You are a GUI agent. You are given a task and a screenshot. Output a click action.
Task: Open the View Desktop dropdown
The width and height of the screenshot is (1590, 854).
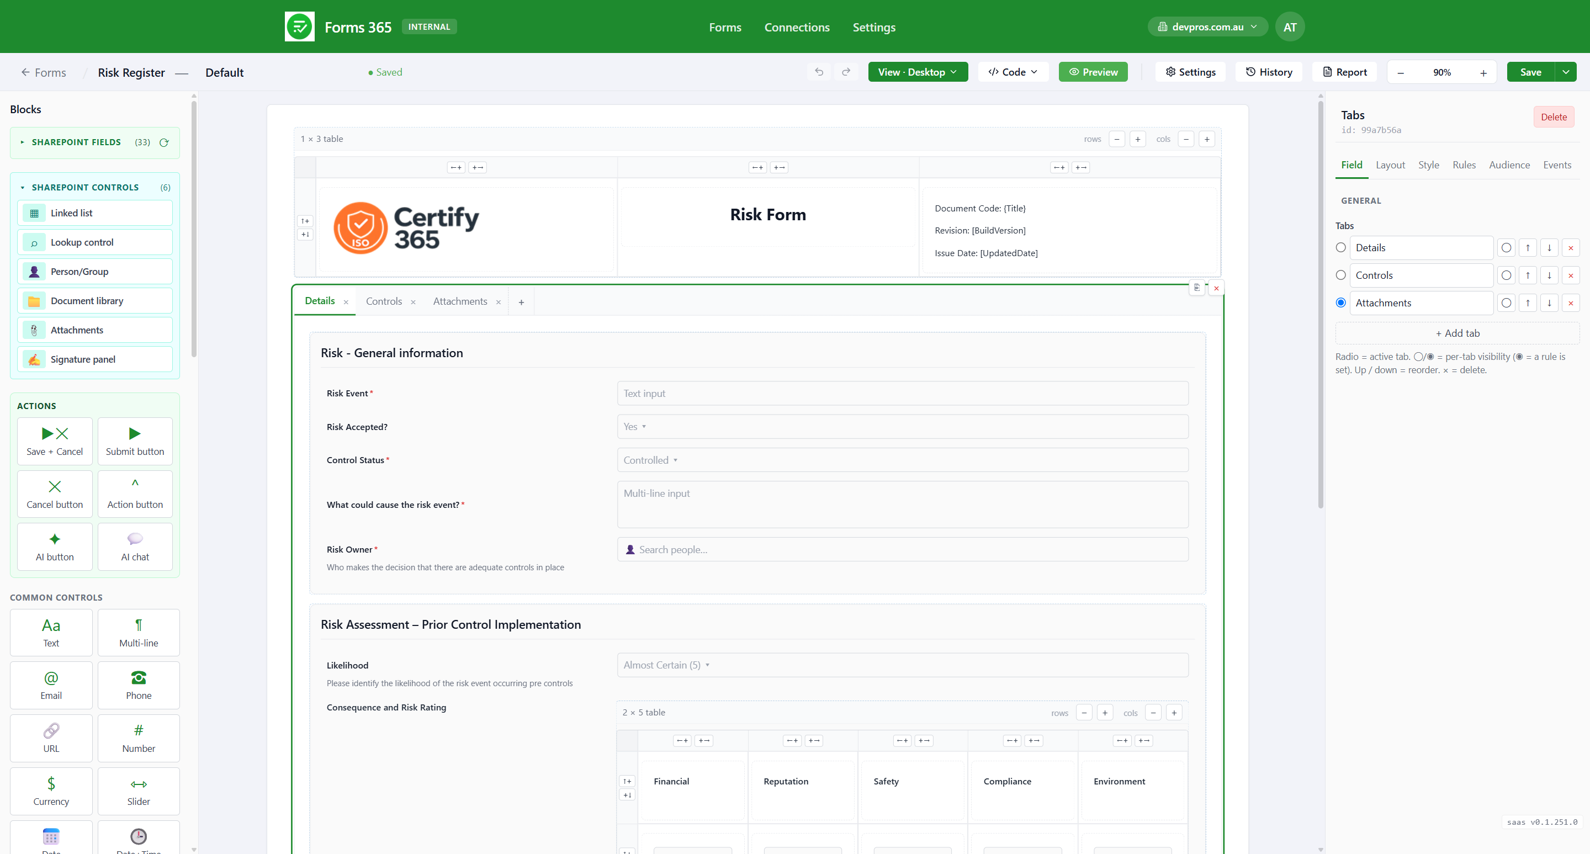pos(918,72)
